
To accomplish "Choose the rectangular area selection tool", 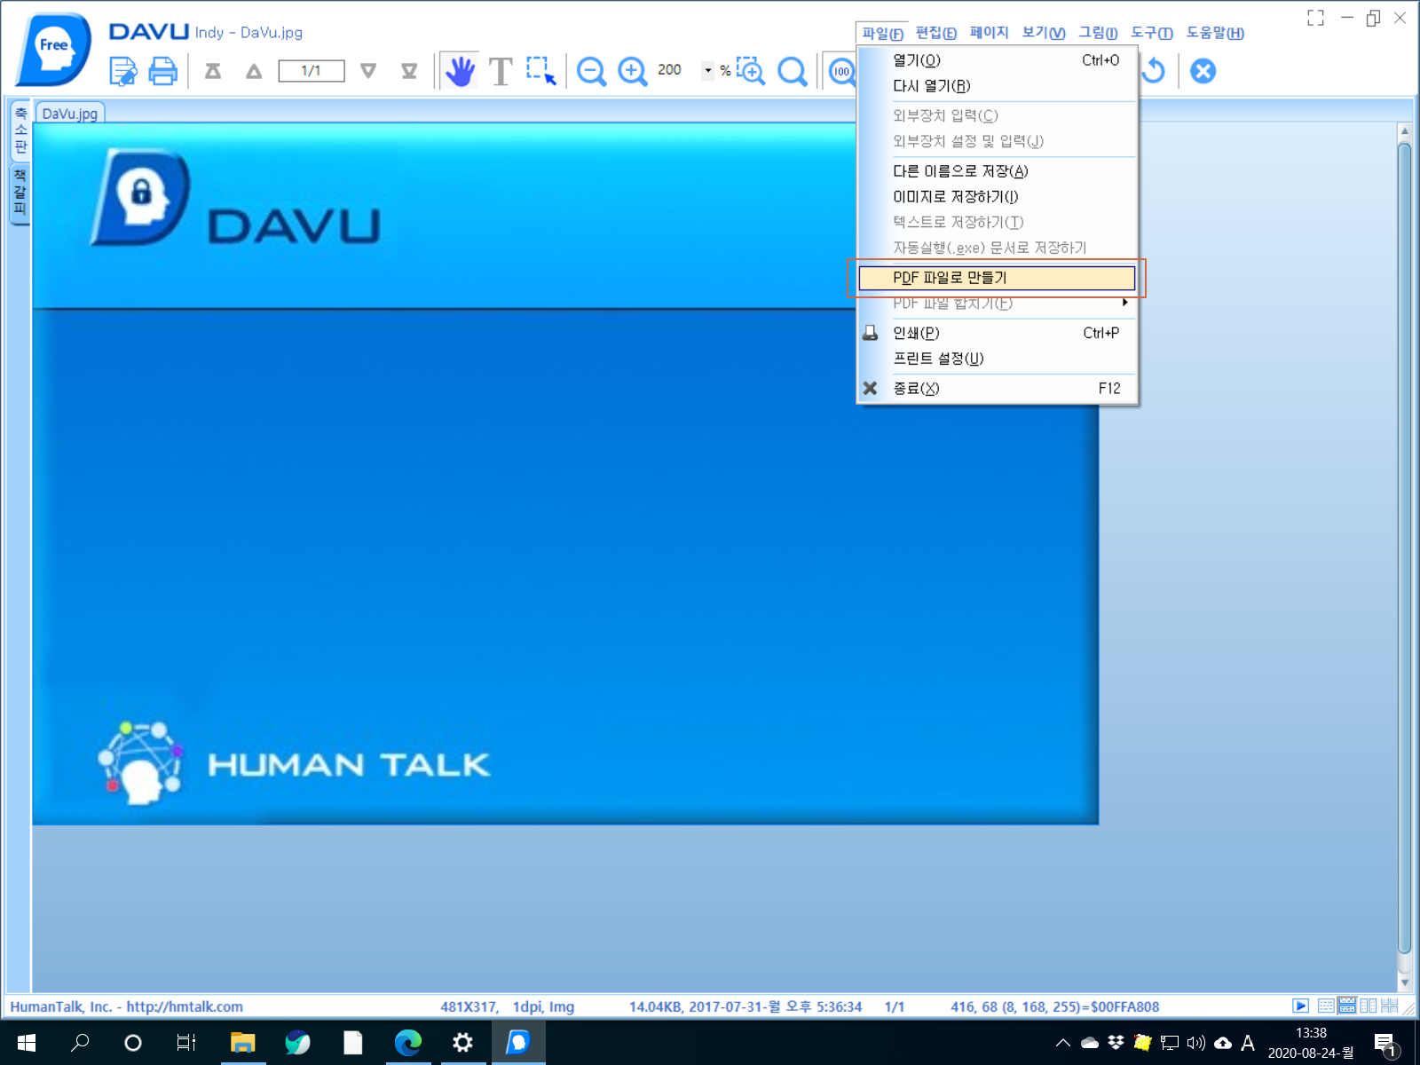I will coord(540,71).
